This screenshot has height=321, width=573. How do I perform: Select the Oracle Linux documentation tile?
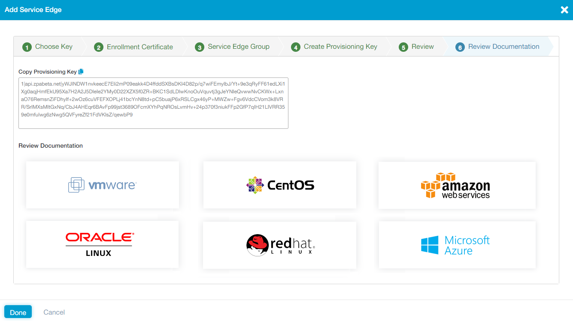pyautogui.click(x=102, y=244)
